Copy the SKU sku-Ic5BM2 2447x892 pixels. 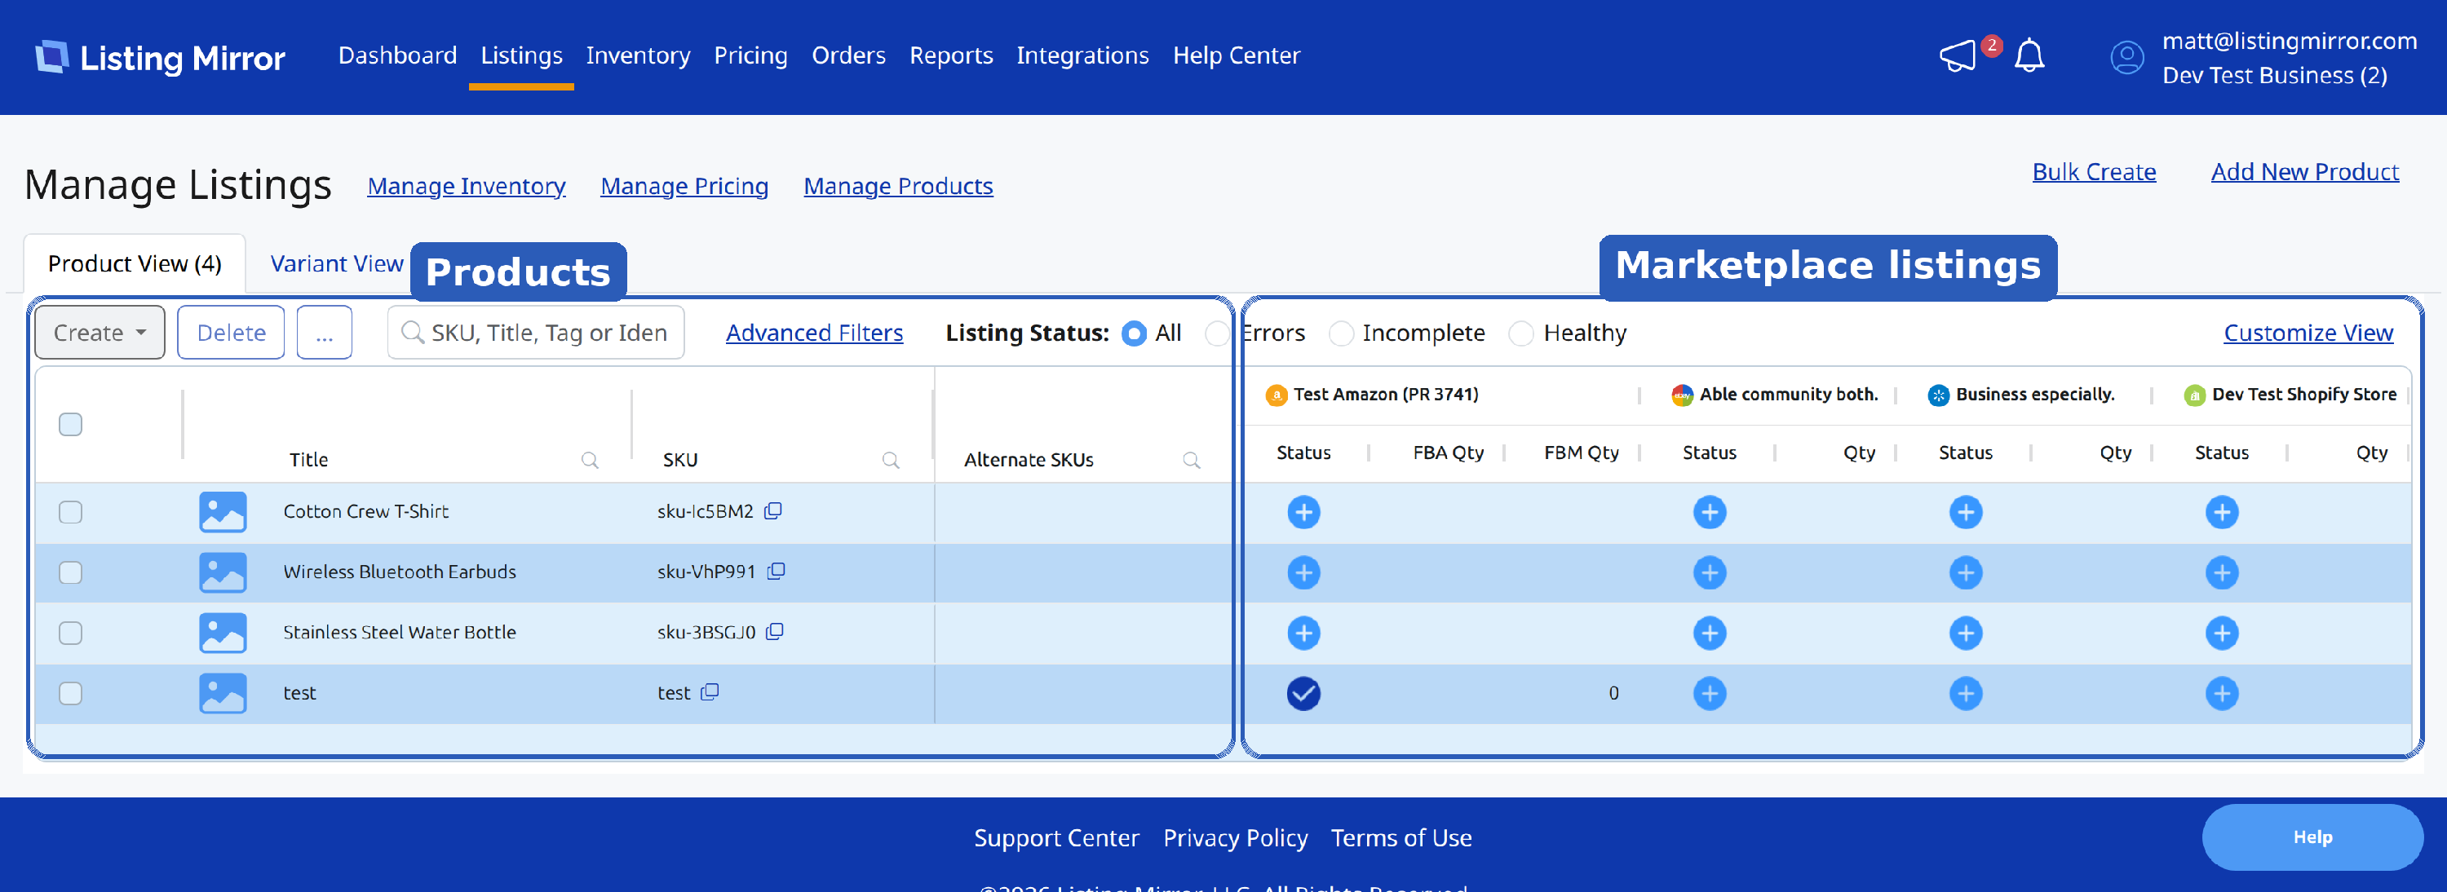[x=773, y=511]
